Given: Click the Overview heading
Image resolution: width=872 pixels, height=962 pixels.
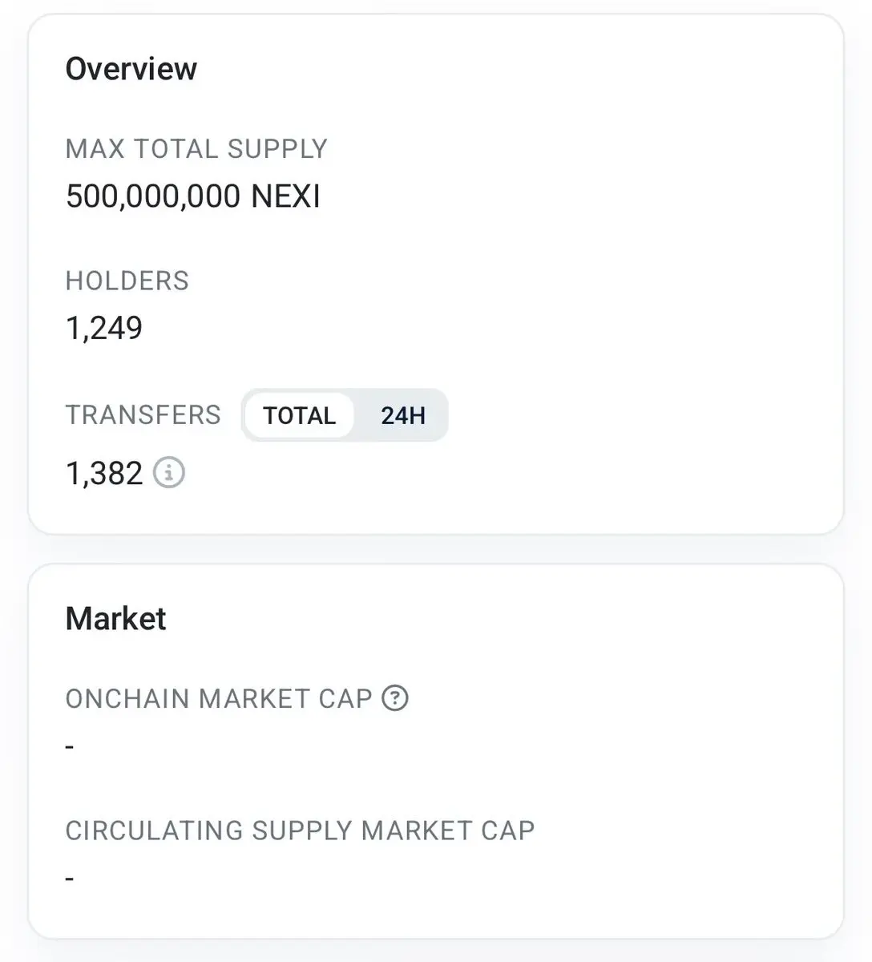Looking at the screenshot, I should [131, 69].
